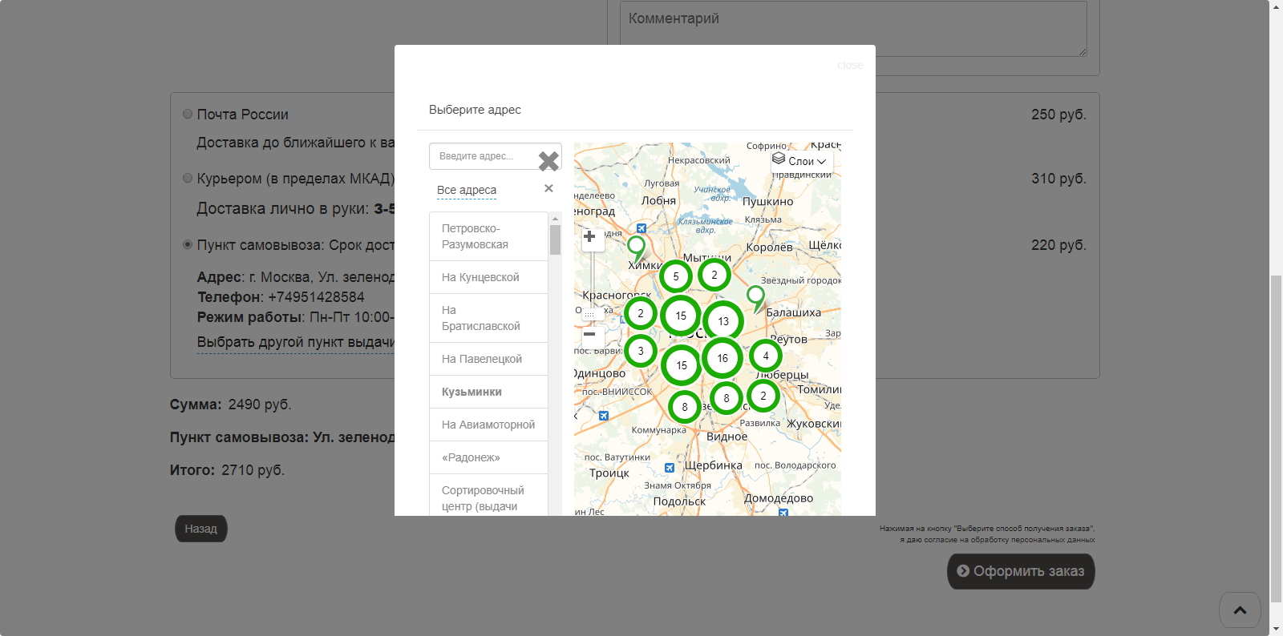Image resolution: width=1283 pixels, height=636 pixels.
Task: Click the page vertical scrollbar thumb
Action: pyautogui.click(x=1276, y=439)
